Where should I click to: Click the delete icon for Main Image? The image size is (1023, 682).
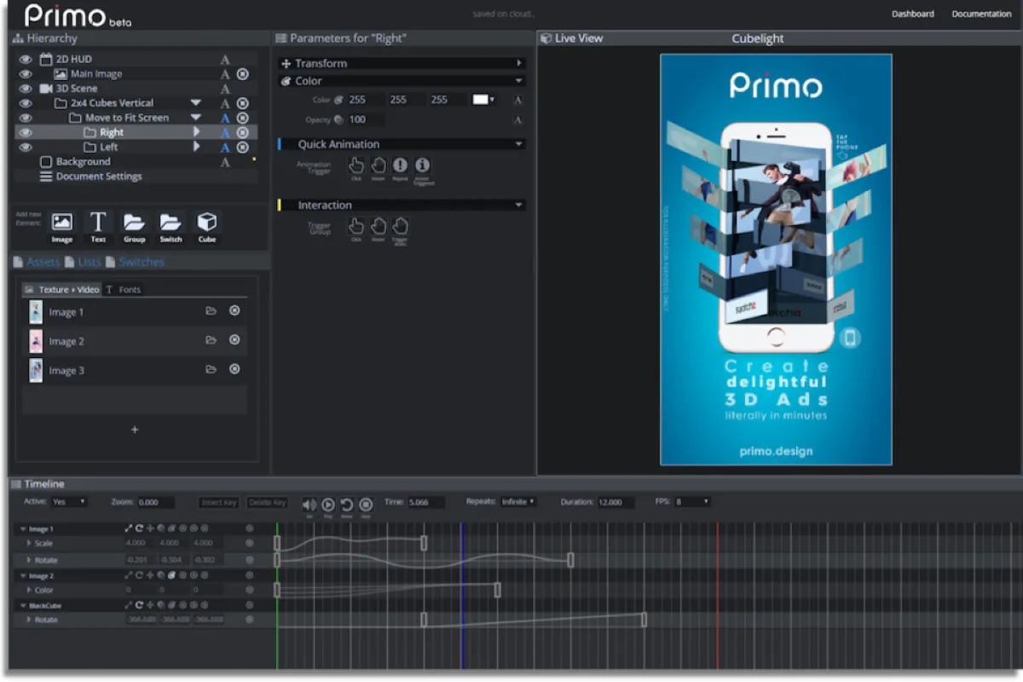point(243,74)
